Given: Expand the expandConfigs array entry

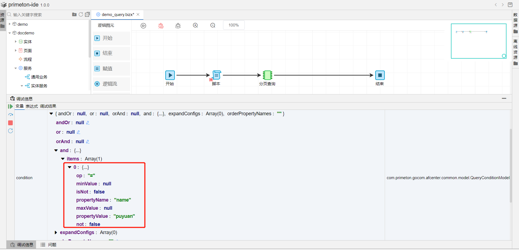Looking at the screenshot, I should (56, 232).
